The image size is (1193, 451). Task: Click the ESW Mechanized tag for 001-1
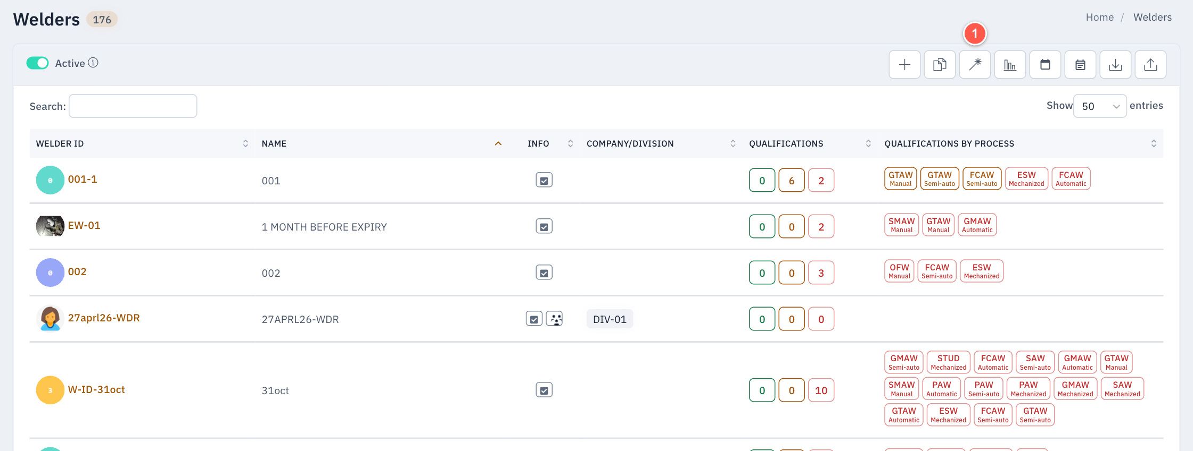click(x=1026, y=178)
